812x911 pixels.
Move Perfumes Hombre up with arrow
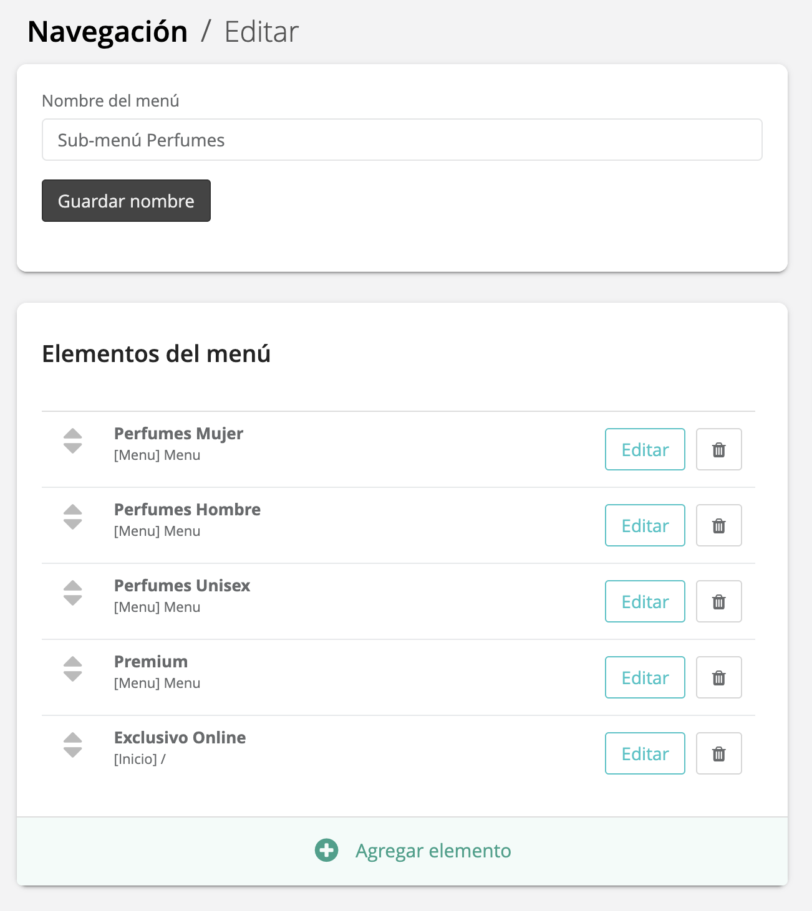pyautogui.click(x=73, y=509)
